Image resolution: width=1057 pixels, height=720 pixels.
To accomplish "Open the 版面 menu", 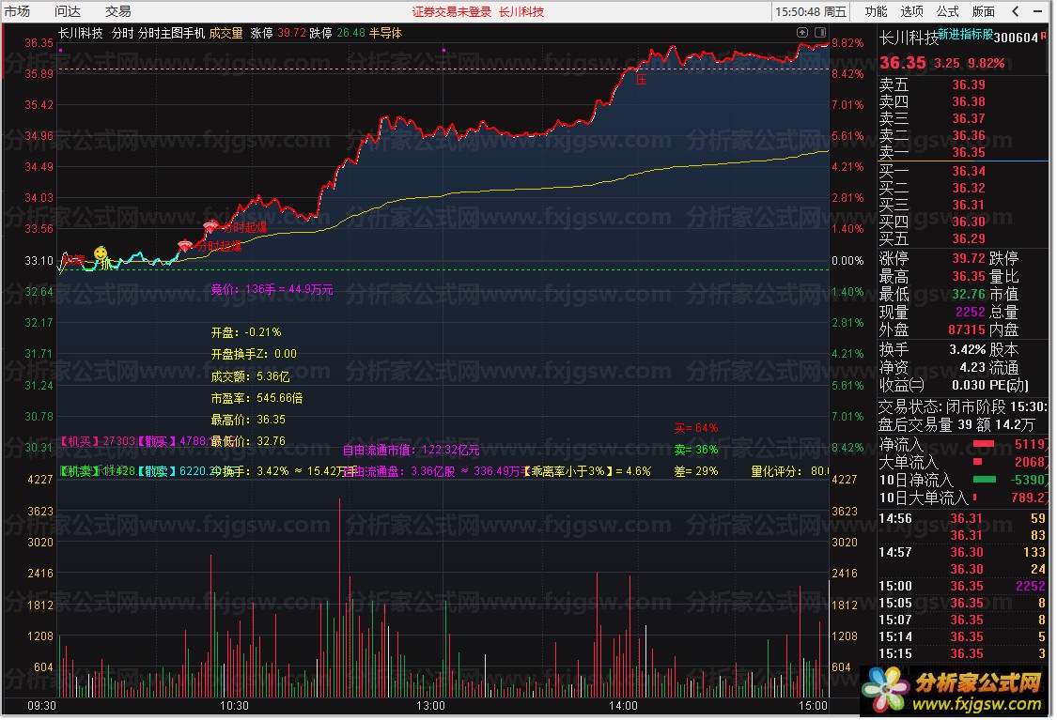I will tap(983, 11).
